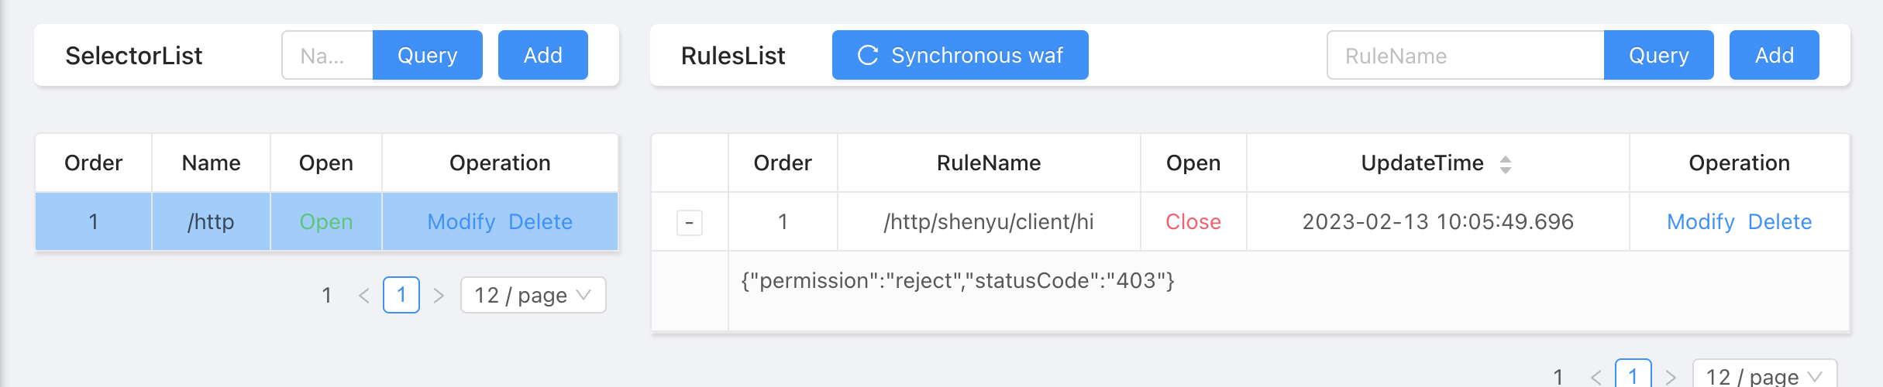The height and width of the screenshot is (387, 1883).
Task: Click Query button in SelectorList
Action: click(427, 55)
